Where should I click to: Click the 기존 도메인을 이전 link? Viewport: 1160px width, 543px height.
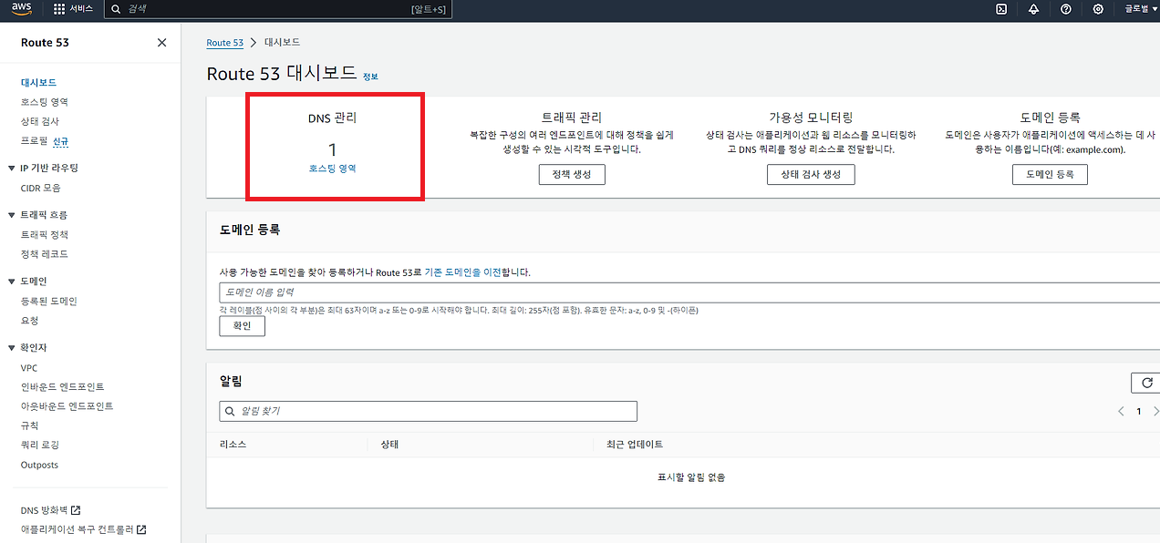click(x=463, y=272)
